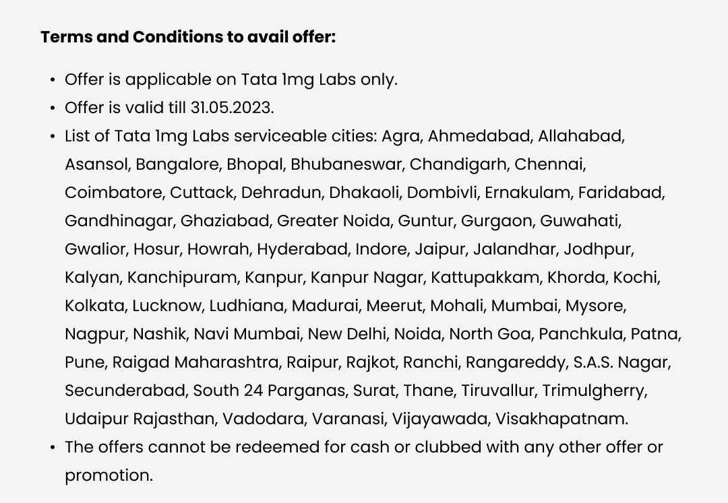Click on Udaipur Rajasthan in the list

140,419
